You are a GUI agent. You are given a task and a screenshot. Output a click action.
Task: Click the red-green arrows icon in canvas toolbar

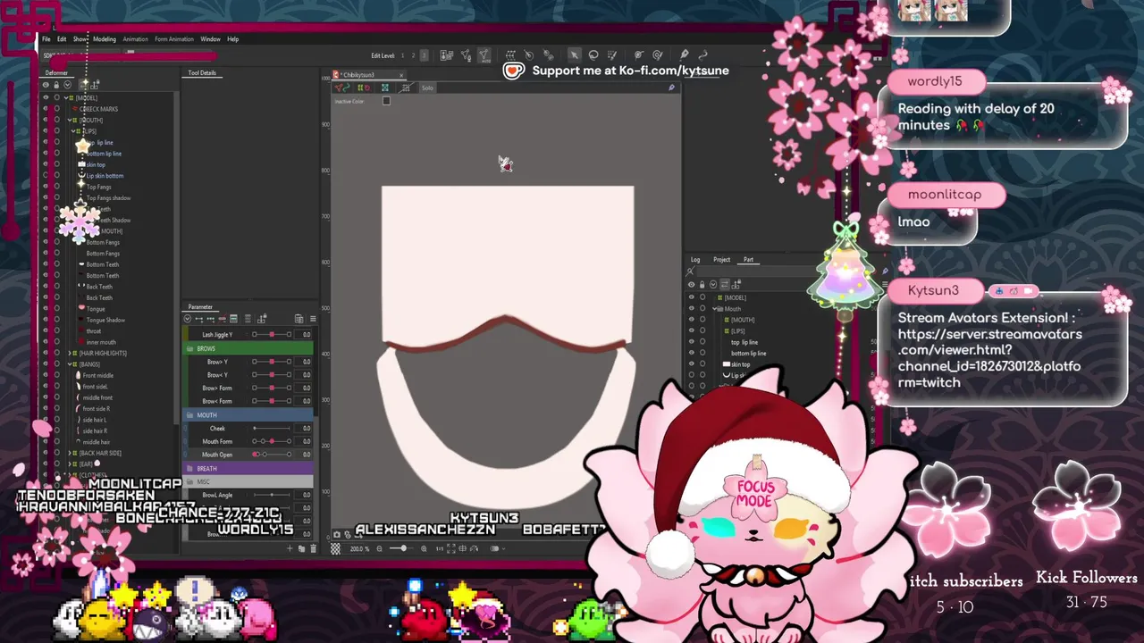[342, 88]
